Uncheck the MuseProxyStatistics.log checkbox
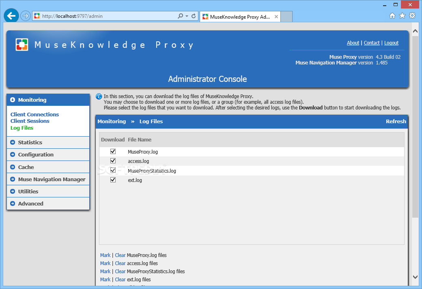Image resolution: width=422 pixels, height=289 pixels. [x=113, y=170]
